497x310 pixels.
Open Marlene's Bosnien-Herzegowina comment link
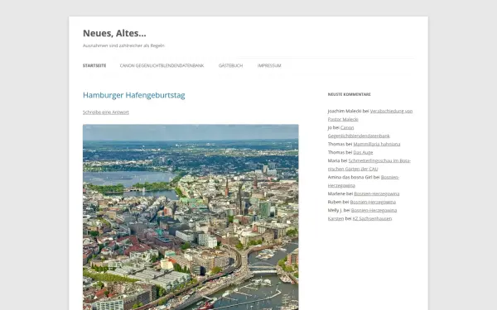point(377,193)
